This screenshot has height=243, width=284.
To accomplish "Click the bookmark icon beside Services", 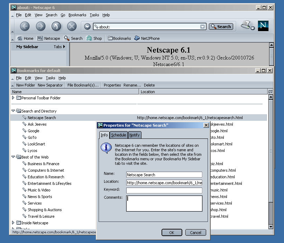I will click(25, 203).
